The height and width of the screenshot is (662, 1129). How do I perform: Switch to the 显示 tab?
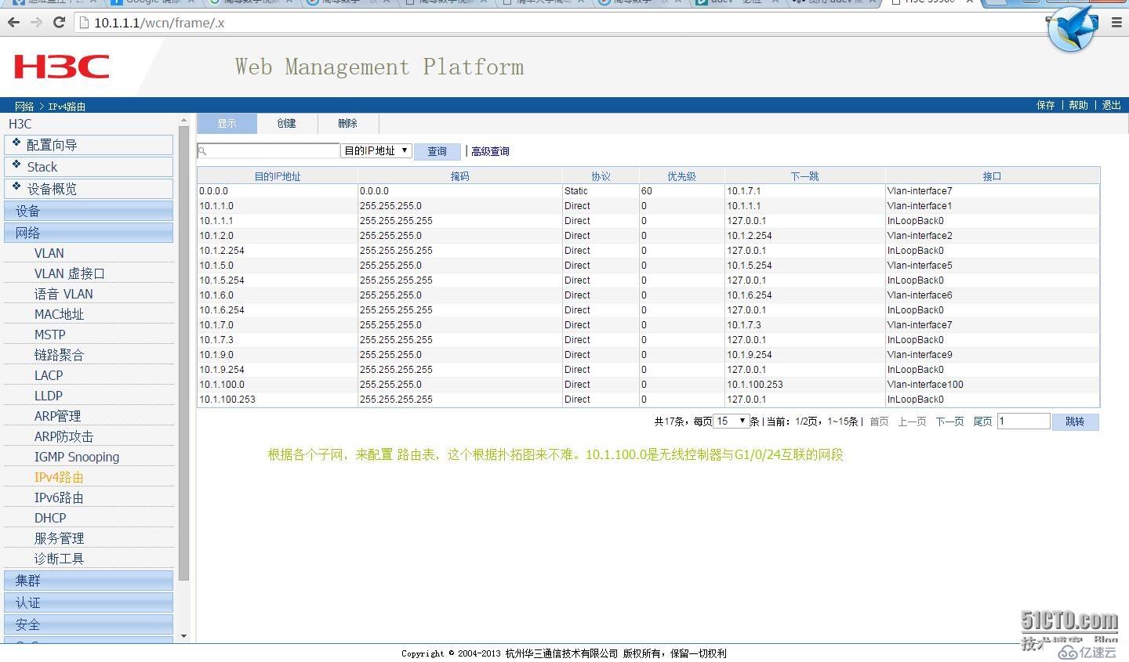tap(227, 123)
